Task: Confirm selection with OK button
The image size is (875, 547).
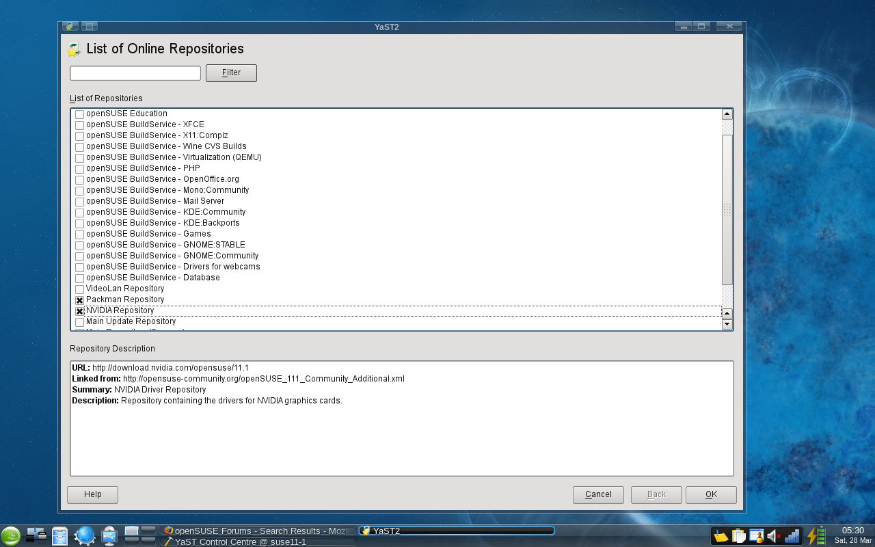Action: pyautogui.click(x=711, y=495)
